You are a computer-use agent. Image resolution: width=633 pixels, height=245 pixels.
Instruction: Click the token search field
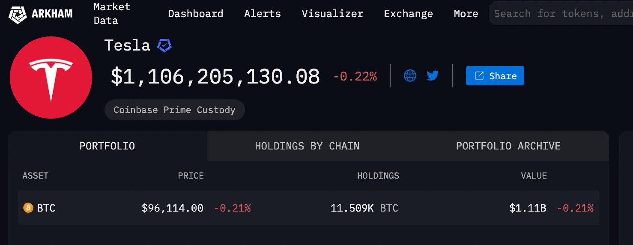[561, 14]
